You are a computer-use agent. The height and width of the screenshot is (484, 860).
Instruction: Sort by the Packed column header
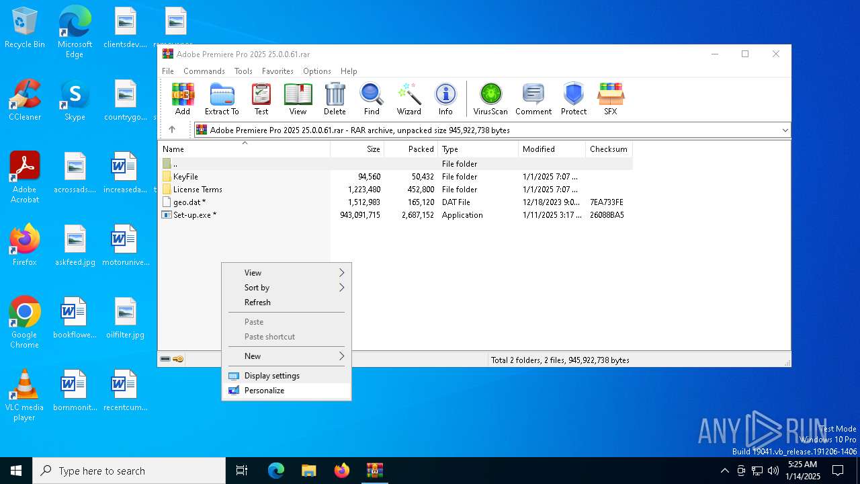point(411,149)
